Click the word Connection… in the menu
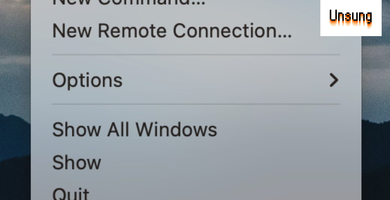The width and height of the screenshot is (390, 200). (232, 31)
